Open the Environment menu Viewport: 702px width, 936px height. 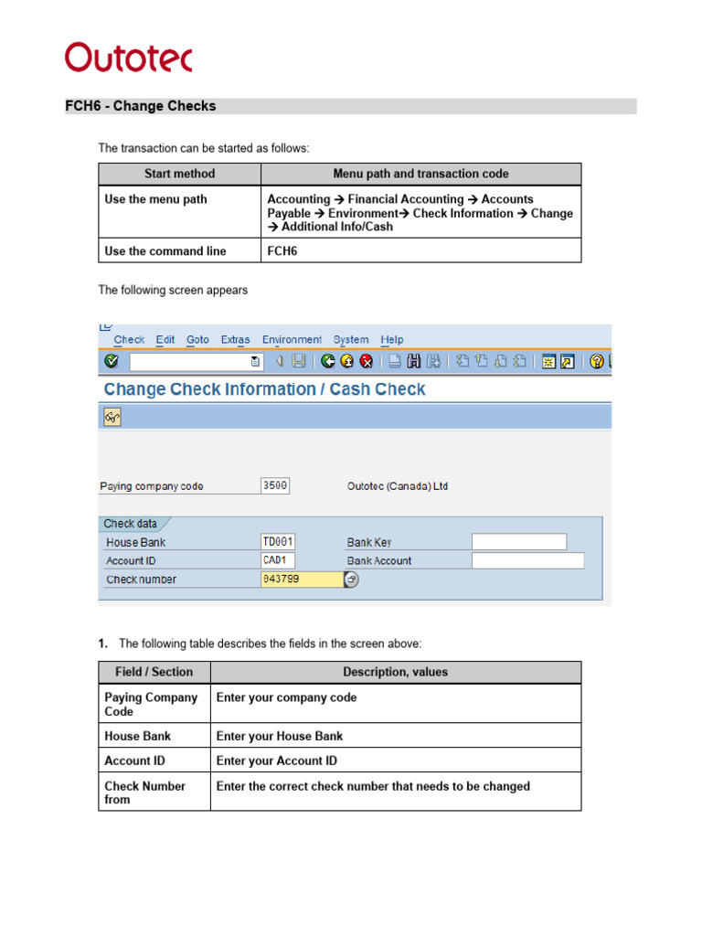292,340
